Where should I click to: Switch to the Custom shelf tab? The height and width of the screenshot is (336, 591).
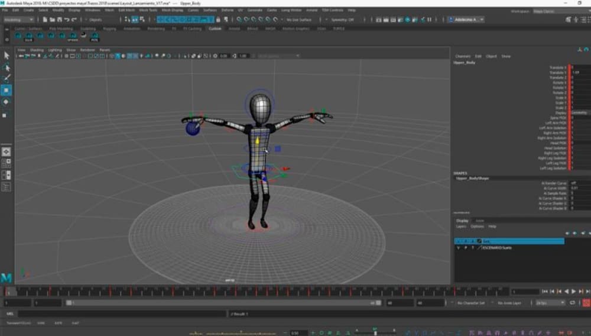(215, 28)
